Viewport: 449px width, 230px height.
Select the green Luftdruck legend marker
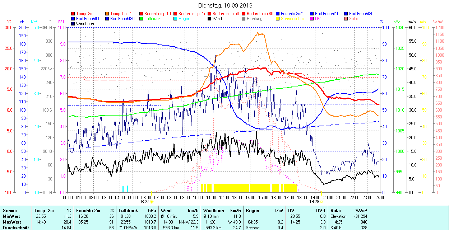[142, 19]
